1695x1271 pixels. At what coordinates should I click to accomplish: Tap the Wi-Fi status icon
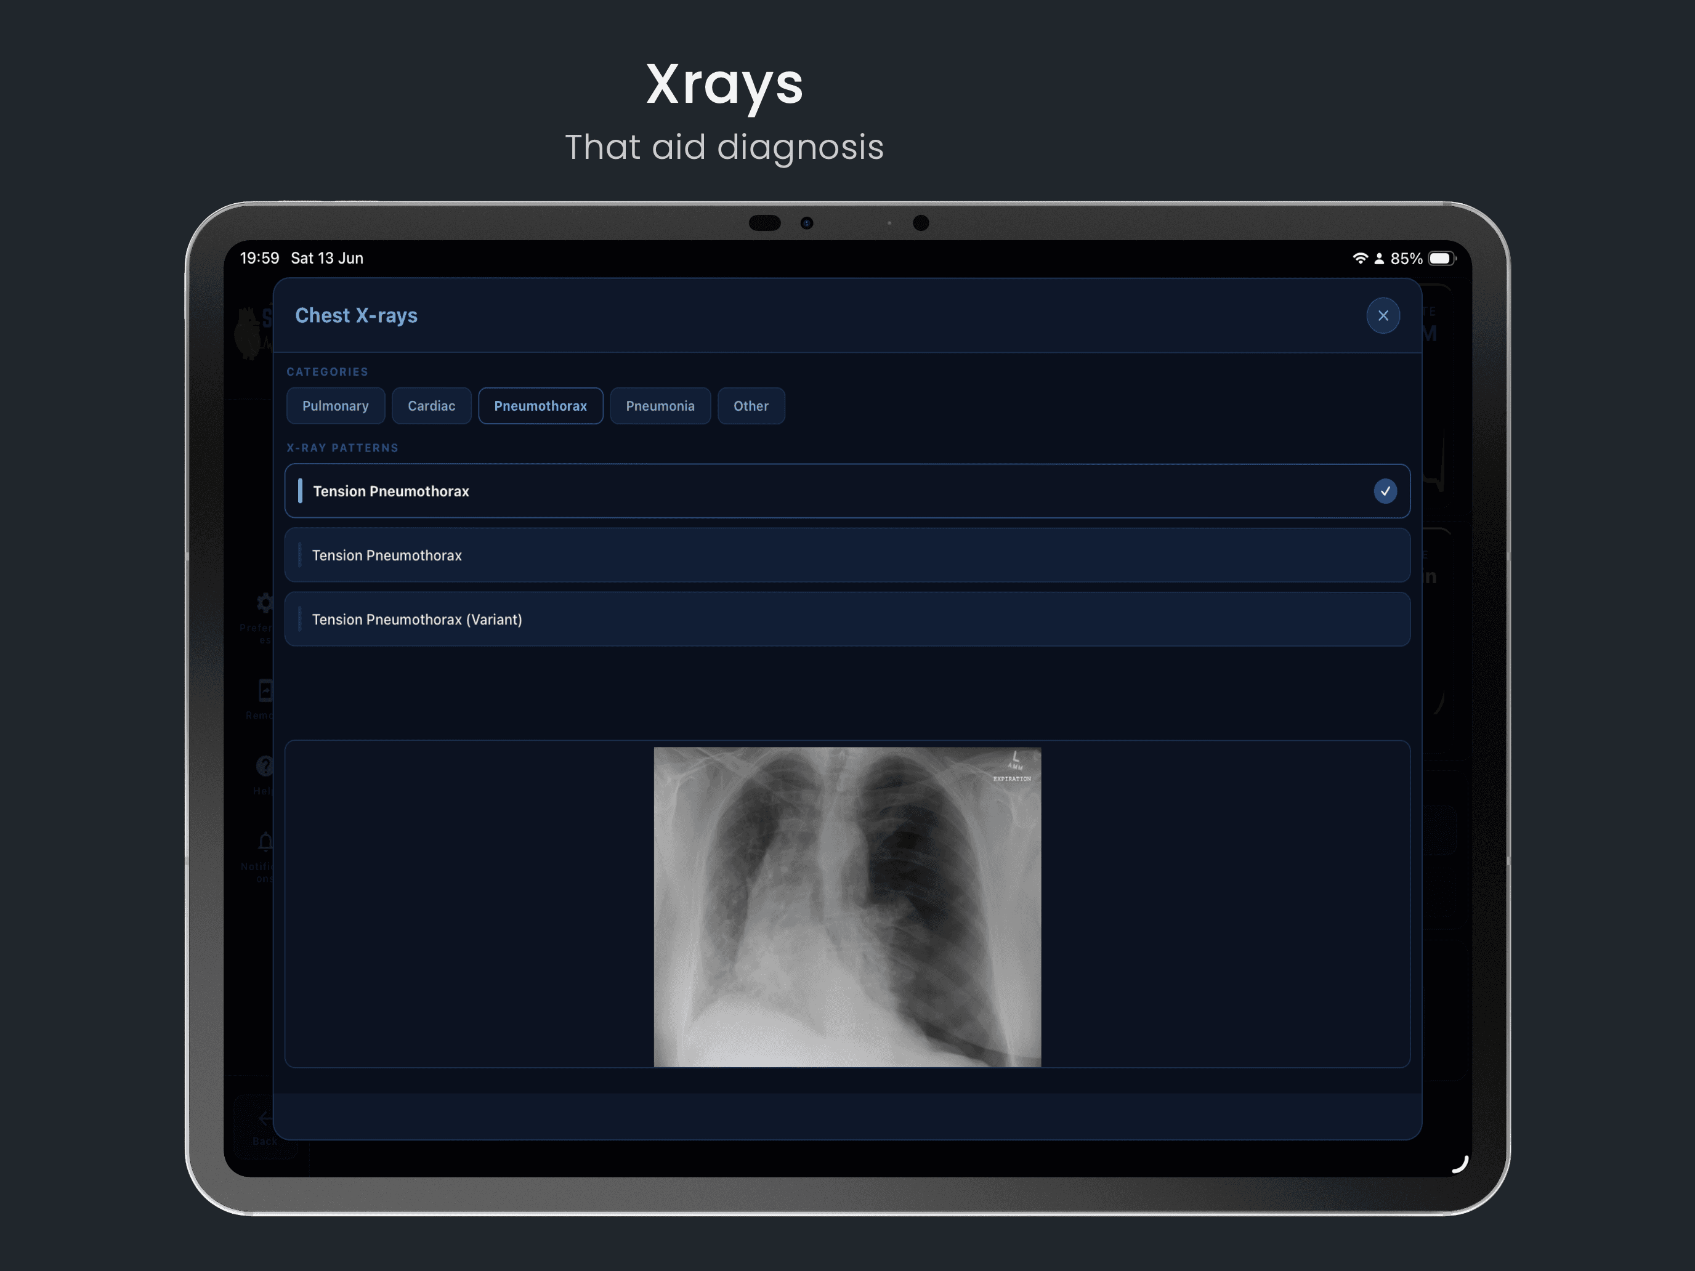(x=1360, y=258)
